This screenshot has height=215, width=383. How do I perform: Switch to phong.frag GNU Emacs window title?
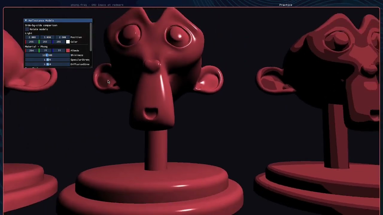[97, 5]
